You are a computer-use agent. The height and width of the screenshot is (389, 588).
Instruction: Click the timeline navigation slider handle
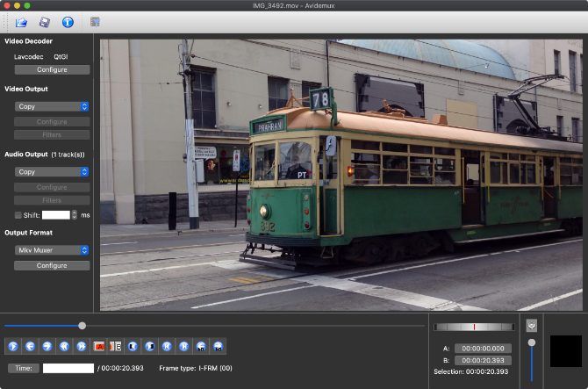click(x=82, y=326)
